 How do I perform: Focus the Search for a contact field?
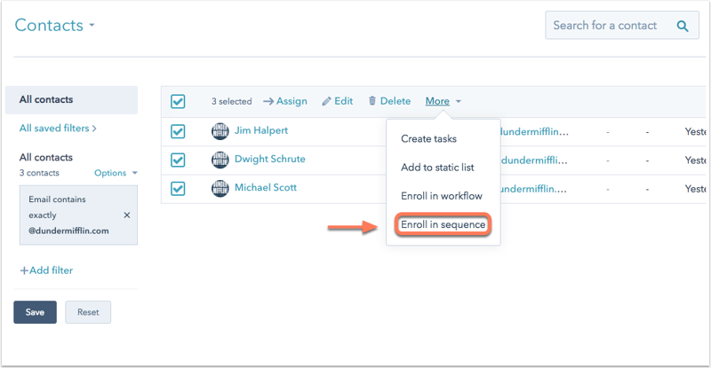pyautogui.click(x=621, y=26)
